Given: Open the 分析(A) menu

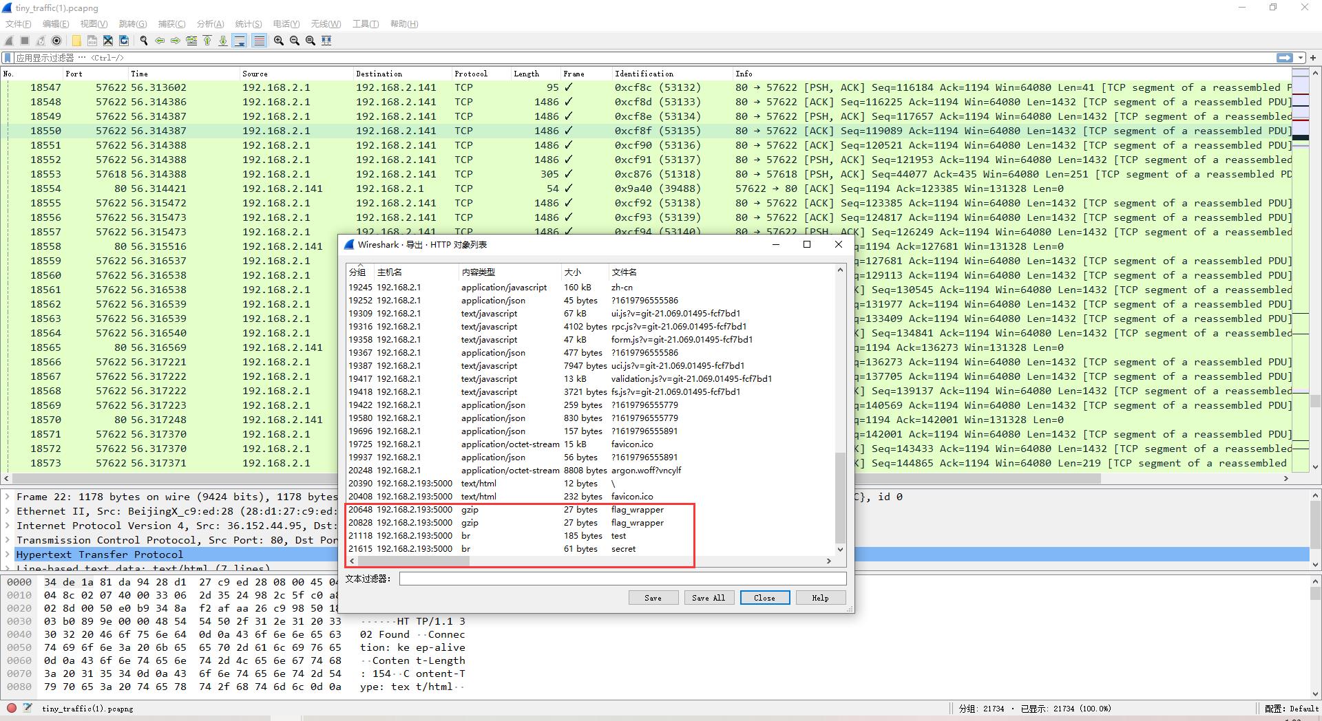Looking at the screenshot, I should 210,24.
